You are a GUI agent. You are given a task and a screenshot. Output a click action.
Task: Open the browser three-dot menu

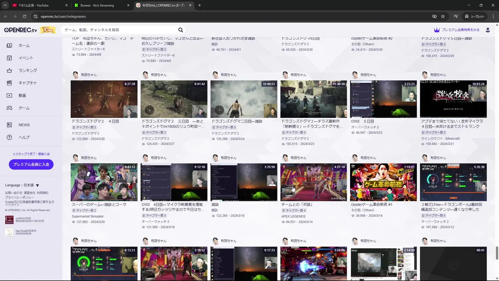(492, 16)
